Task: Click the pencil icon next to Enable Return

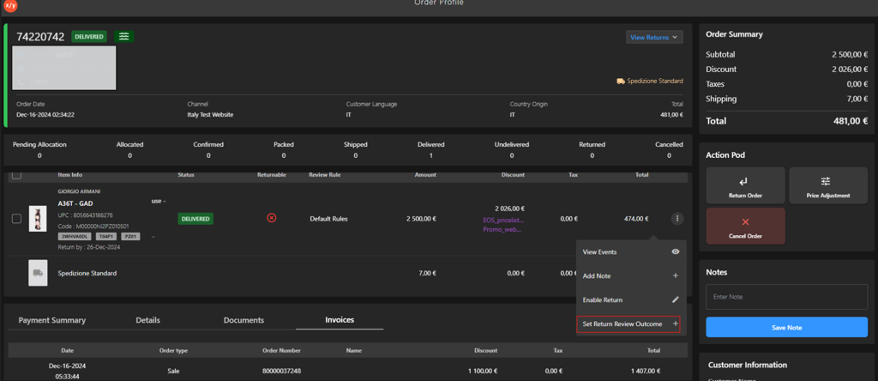Action: coord(676,299)
